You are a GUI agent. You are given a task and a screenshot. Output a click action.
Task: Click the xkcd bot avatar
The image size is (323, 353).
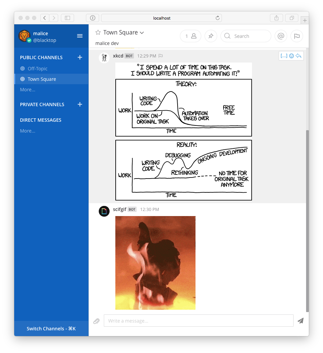pyautogui.click(x=104, y=58)
